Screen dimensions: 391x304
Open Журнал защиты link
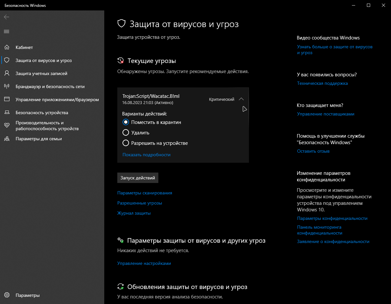[134, 213]
